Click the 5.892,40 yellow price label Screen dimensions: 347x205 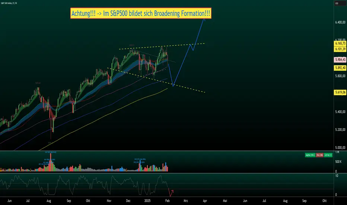(340, 68)
